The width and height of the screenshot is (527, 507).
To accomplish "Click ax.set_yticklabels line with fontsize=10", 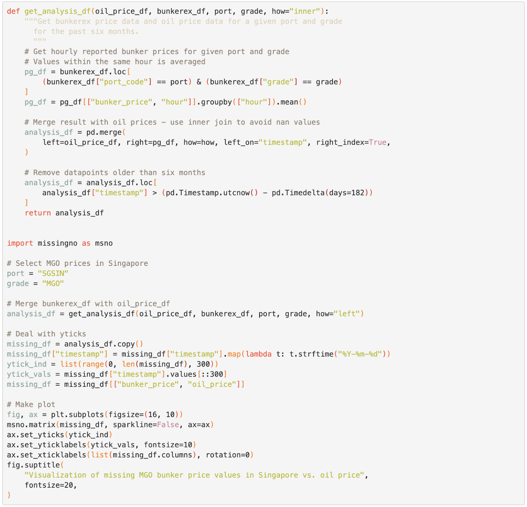I will pos(101,445).
